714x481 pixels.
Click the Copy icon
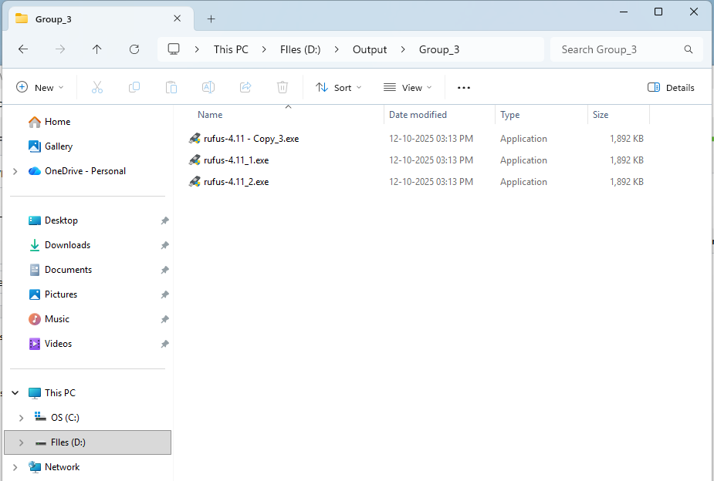pos(134,87)
